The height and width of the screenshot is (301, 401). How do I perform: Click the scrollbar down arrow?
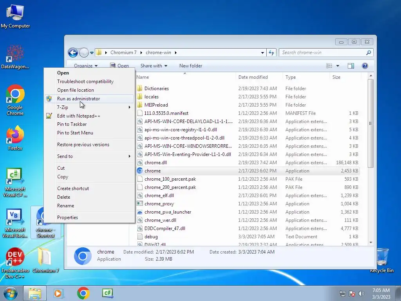370,242
